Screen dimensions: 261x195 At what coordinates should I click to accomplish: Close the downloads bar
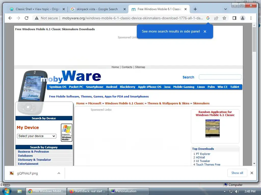252,173
